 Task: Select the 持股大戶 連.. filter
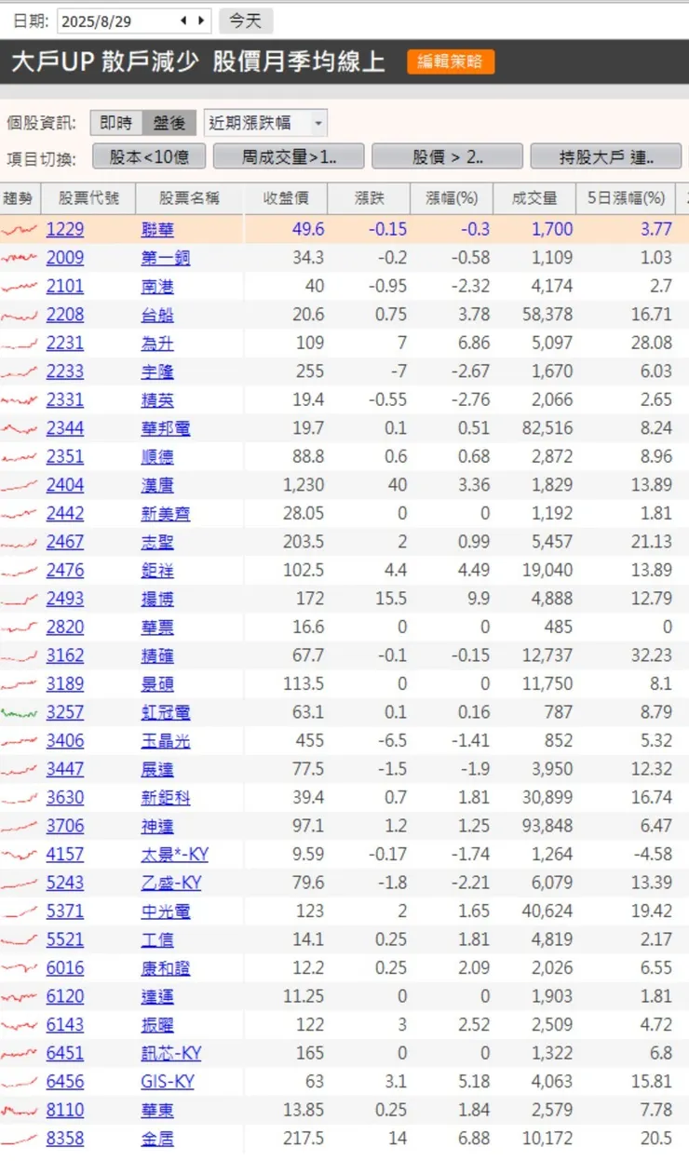click(x=605, y=156)
